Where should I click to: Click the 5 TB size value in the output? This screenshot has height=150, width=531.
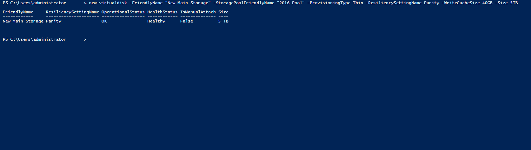coord(223,21)
